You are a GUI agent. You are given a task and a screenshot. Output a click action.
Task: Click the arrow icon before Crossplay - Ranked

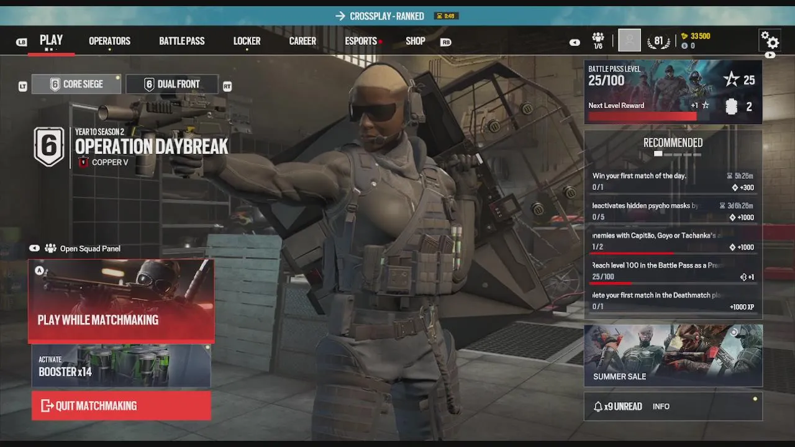tap(340, 16)
